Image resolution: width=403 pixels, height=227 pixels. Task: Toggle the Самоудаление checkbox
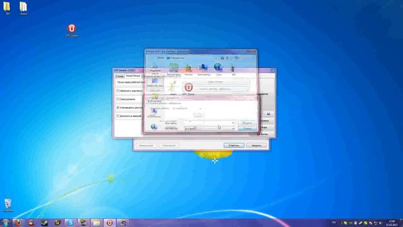118,99
